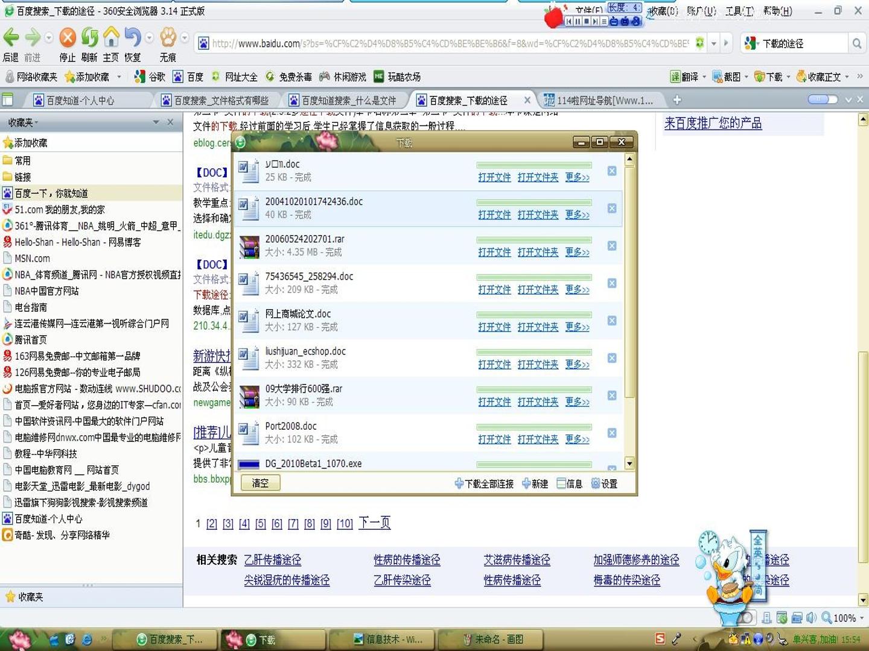Image resolution: width=869 pixels, height=651 pixels.
Task: Go to the Home page icon
Action: pyautogui.click(x=111, y=37)
